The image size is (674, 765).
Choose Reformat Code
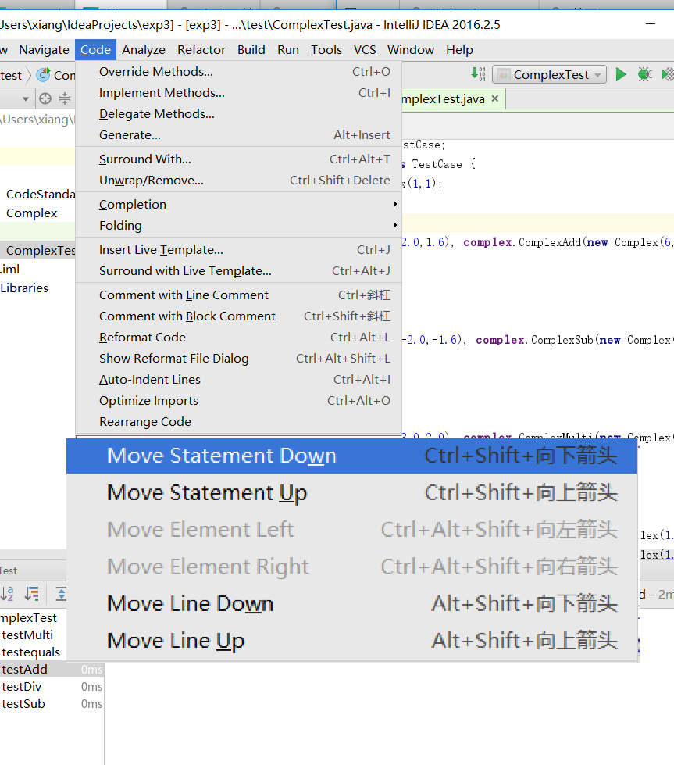click(x=238, y=337)
